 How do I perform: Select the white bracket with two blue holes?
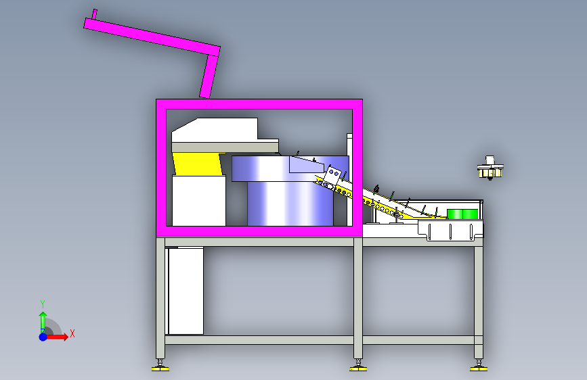(331, 177)
